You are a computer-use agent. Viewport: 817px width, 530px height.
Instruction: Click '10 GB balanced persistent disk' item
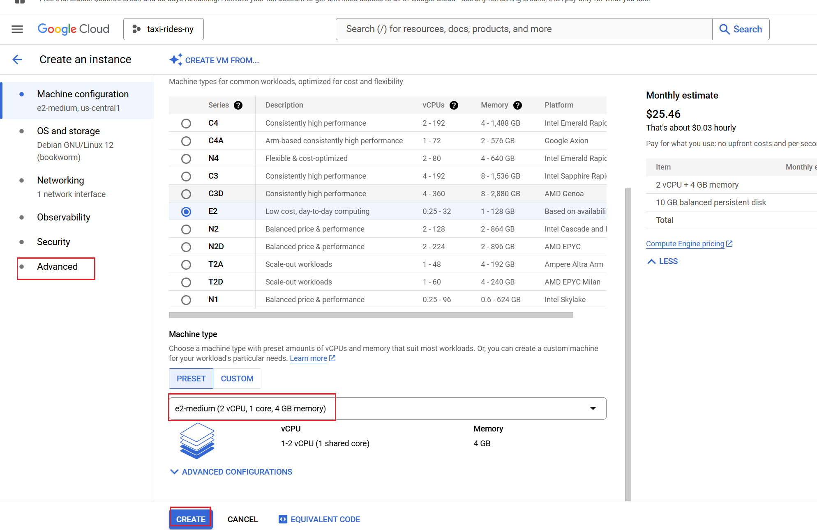(711, 203)
